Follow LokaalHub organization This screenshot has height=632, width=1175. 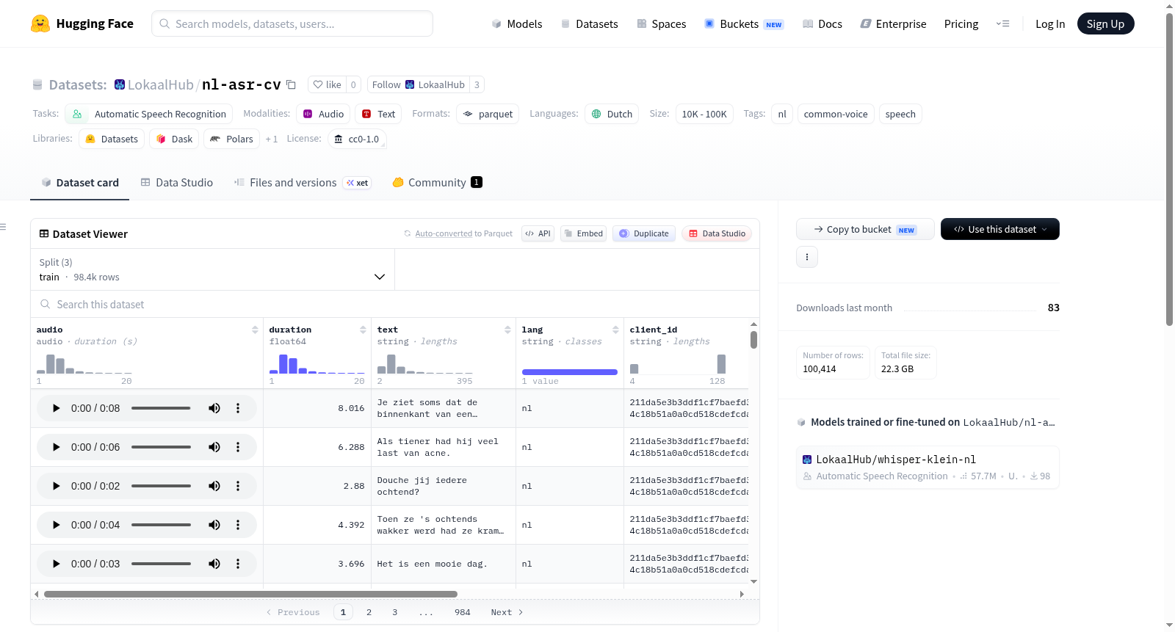418,84
